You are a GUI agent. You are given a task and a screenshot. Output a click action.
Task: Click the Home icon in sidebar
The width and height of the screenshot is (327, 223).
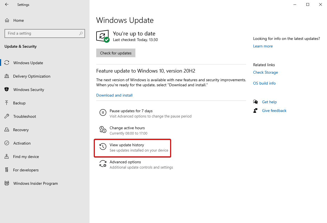pyautogui.click(x=7, y=20)
